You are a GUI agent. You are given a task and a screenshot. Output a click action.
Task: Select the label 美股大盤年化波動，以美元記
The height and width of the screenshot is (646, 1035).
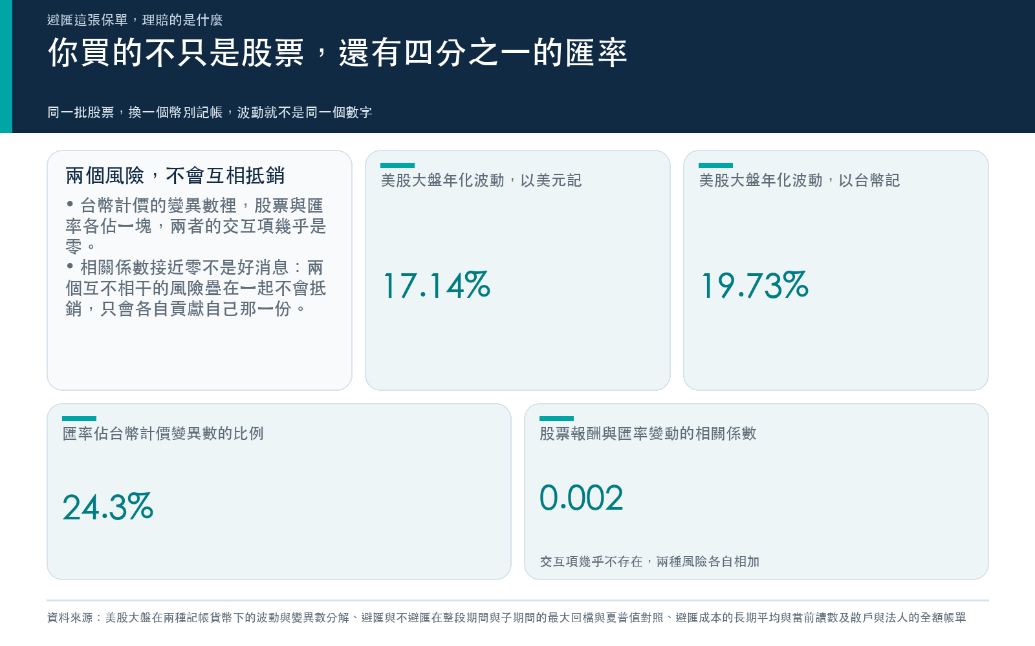pyautogui.click(x=481, y=180)
